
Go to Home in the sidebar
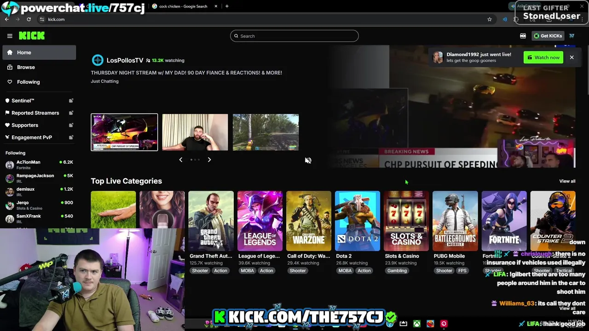point(39,52)
